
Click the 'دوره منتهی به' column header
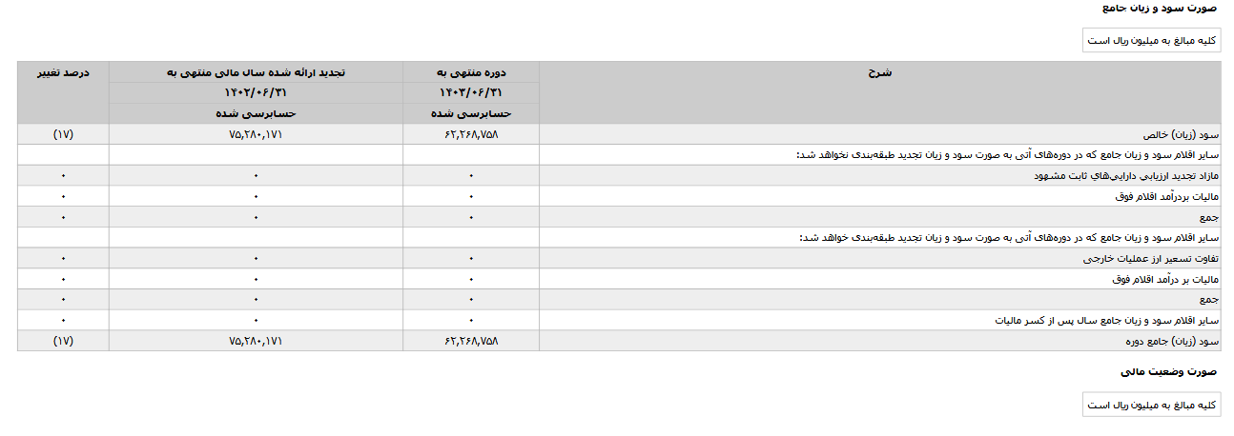coord(471,72)
